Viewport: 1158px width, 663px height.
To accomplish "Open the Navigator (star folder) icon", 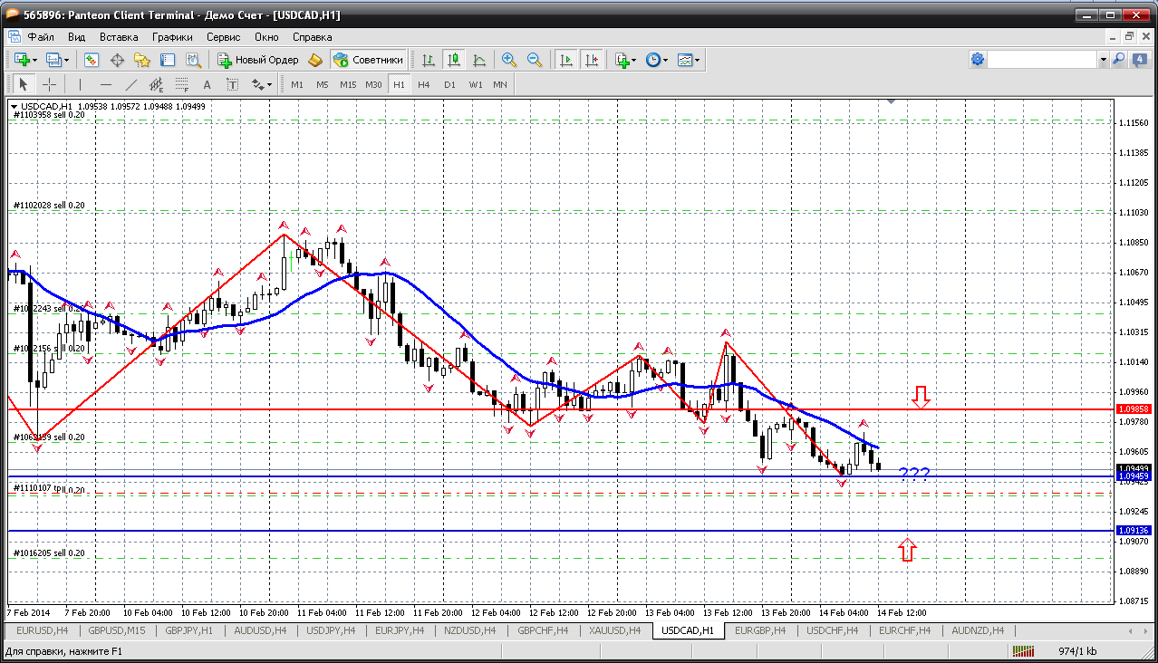I will click(x=142, y=60).
